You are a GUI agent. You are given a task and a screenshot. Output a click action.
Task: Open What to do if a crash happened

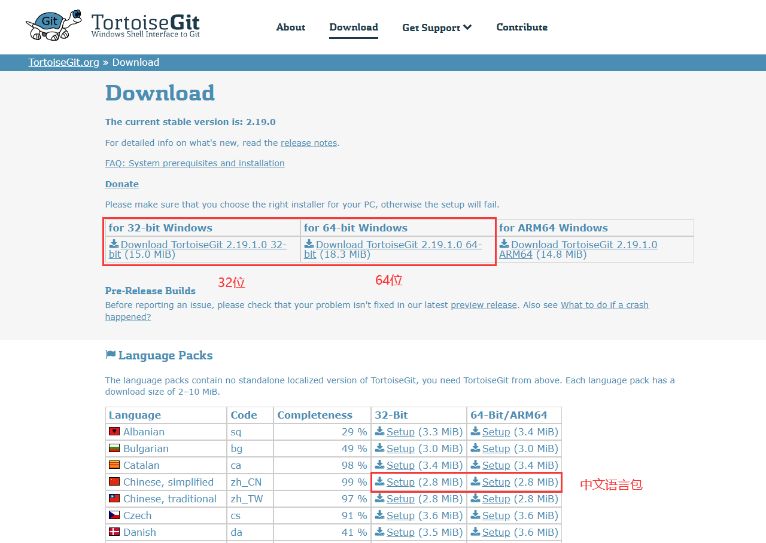[x=377, y=311]
